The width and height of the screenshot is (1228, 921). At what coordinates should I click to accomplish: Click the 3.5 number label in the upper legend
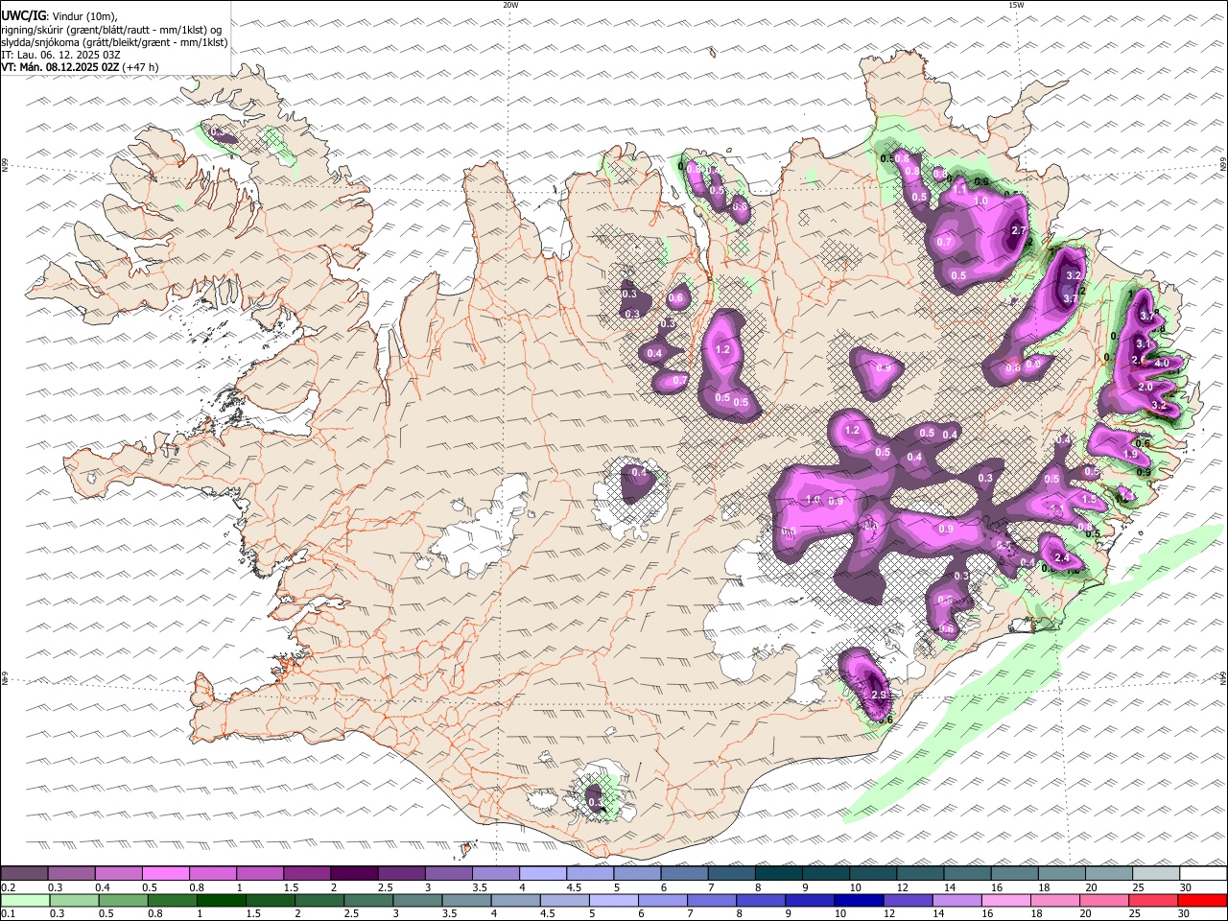(x=479, y=887)
